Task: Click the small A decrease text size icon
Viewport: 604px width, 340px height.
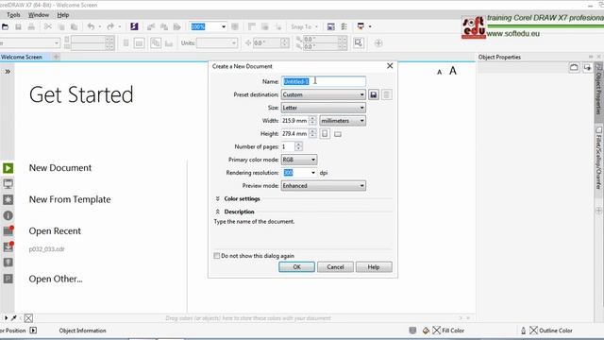Action: [439, 72]
